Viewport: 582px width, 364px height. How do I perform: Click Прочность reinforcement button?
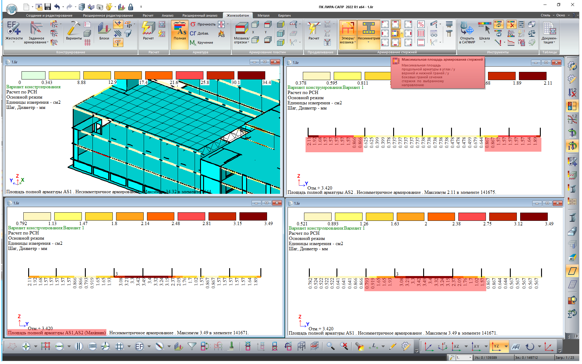click(202, 24)
